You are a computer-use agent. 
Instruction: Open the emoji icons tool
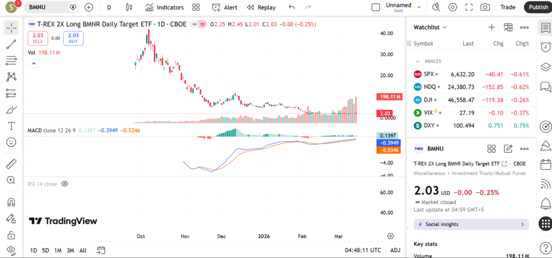[11, 142]
